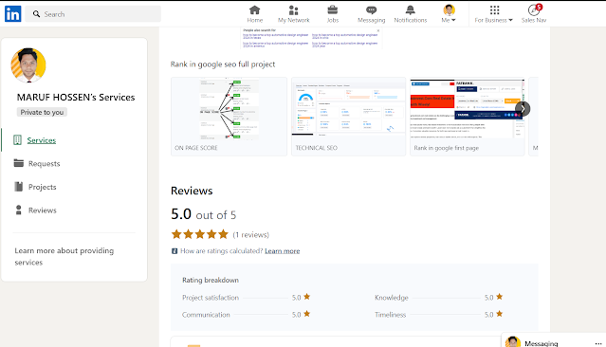The height and width of the screenshot is (347, 606).
Task: Focus the Search input field
Action: [x=93, y=14]
